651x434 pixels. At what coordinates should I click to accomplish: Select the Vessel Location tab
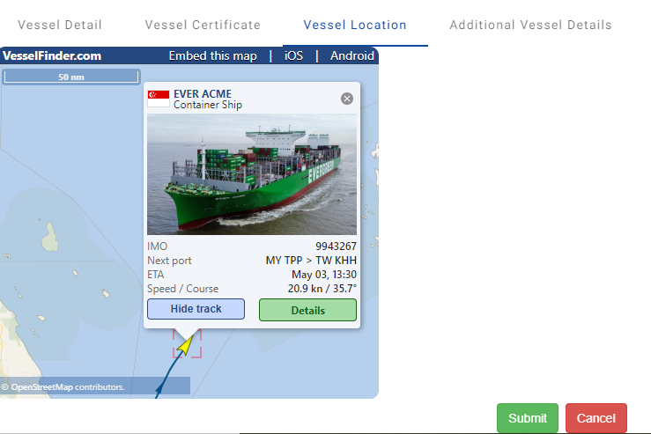(x=355, y=25)
